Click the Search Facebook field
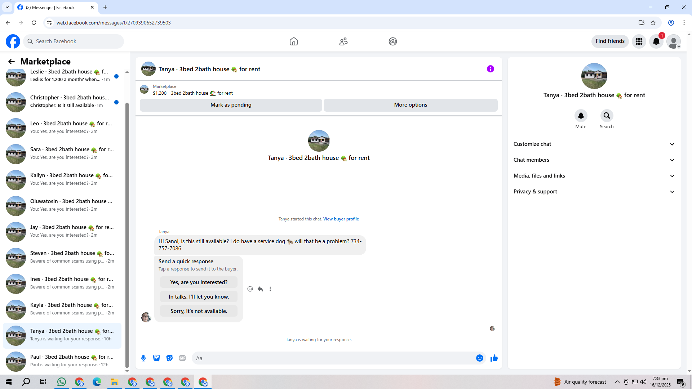Image resolution: width=692 pixels, height=389 pixels. coord(74,41)
